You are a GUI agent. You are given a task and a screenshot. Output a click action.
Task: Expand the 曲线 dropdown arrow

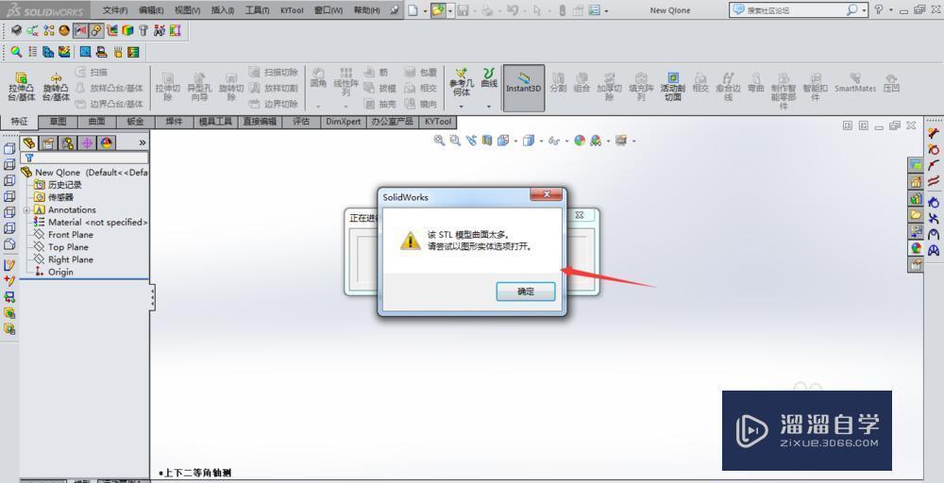click(x=489, y=107)
